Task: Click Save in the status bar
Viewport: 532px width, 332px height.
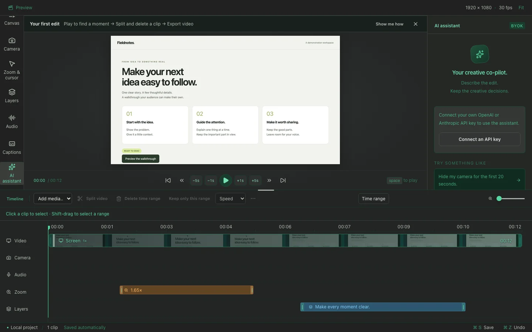Action: [483, 328]
